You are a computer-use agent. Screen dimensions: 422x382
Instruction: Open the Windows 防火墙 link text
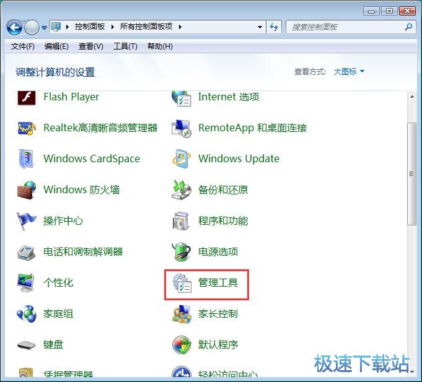point(82,190)
